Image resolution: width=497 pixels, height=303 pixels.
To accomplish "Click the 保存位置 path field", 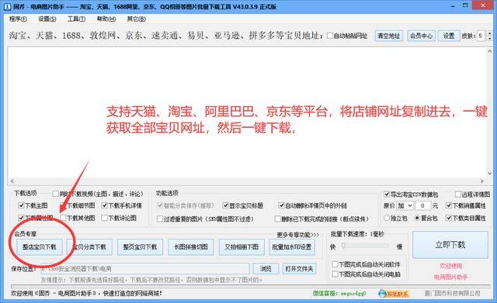I will [145, 269].
